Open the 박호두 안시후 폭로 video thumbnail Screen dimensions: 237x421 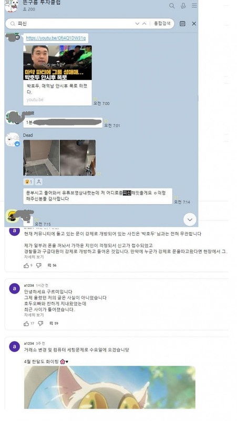click(58, 63)
